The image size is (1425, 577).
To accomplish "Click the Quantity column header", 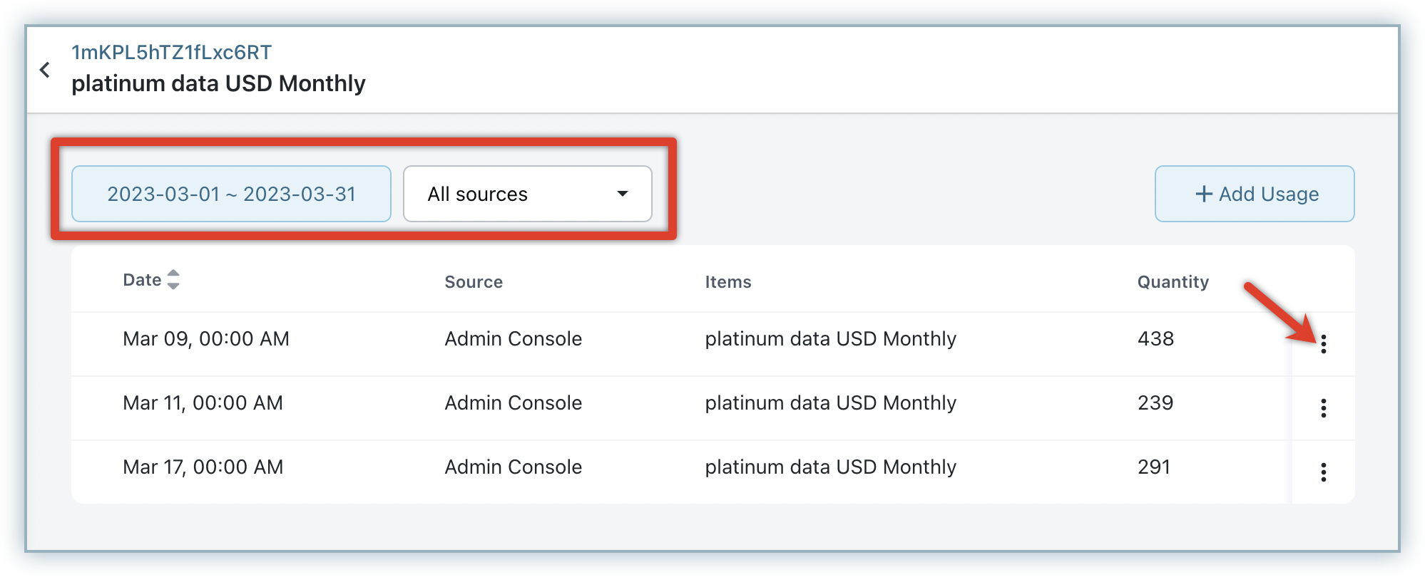I will tap(1173, 282).
